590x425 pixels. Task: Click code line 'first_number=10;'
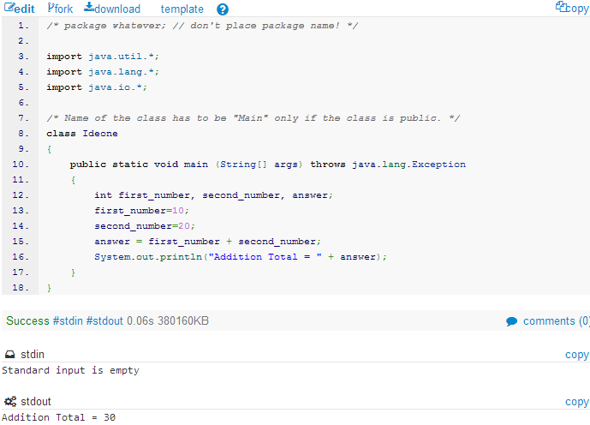(141, 211)
